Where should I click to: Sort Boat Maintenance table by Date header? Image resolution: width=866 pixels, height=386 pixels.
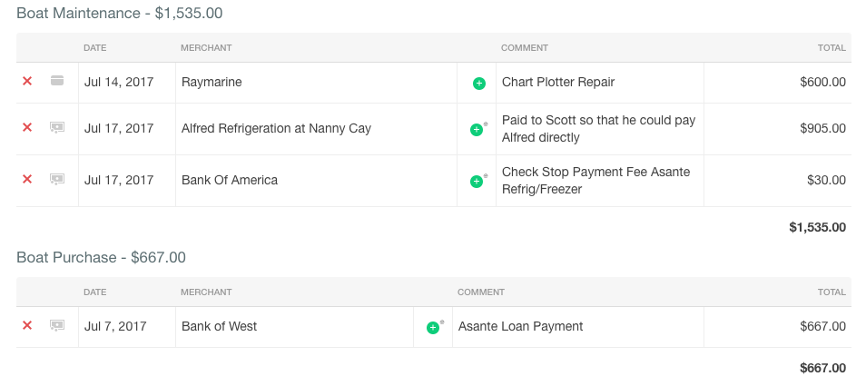(95, 48)
